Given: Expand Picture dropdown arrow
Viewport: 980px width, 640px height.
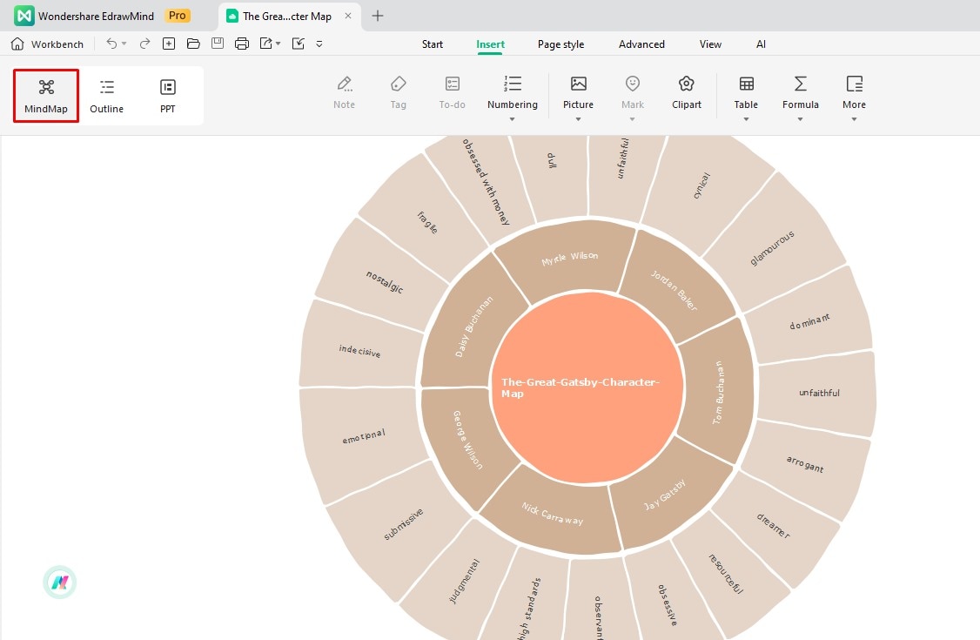Looking at the screenshot, I should [x=578, y=119].
